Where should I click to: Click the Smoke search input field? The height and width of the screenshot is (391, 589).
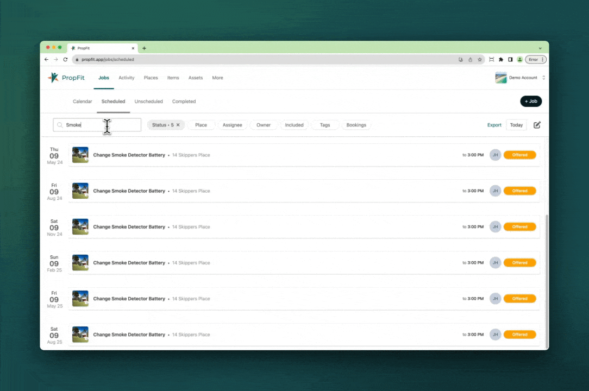pos(98,125)
